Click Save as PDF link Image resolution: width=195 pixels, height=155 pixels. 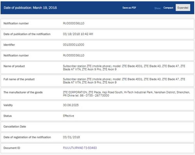129,8
